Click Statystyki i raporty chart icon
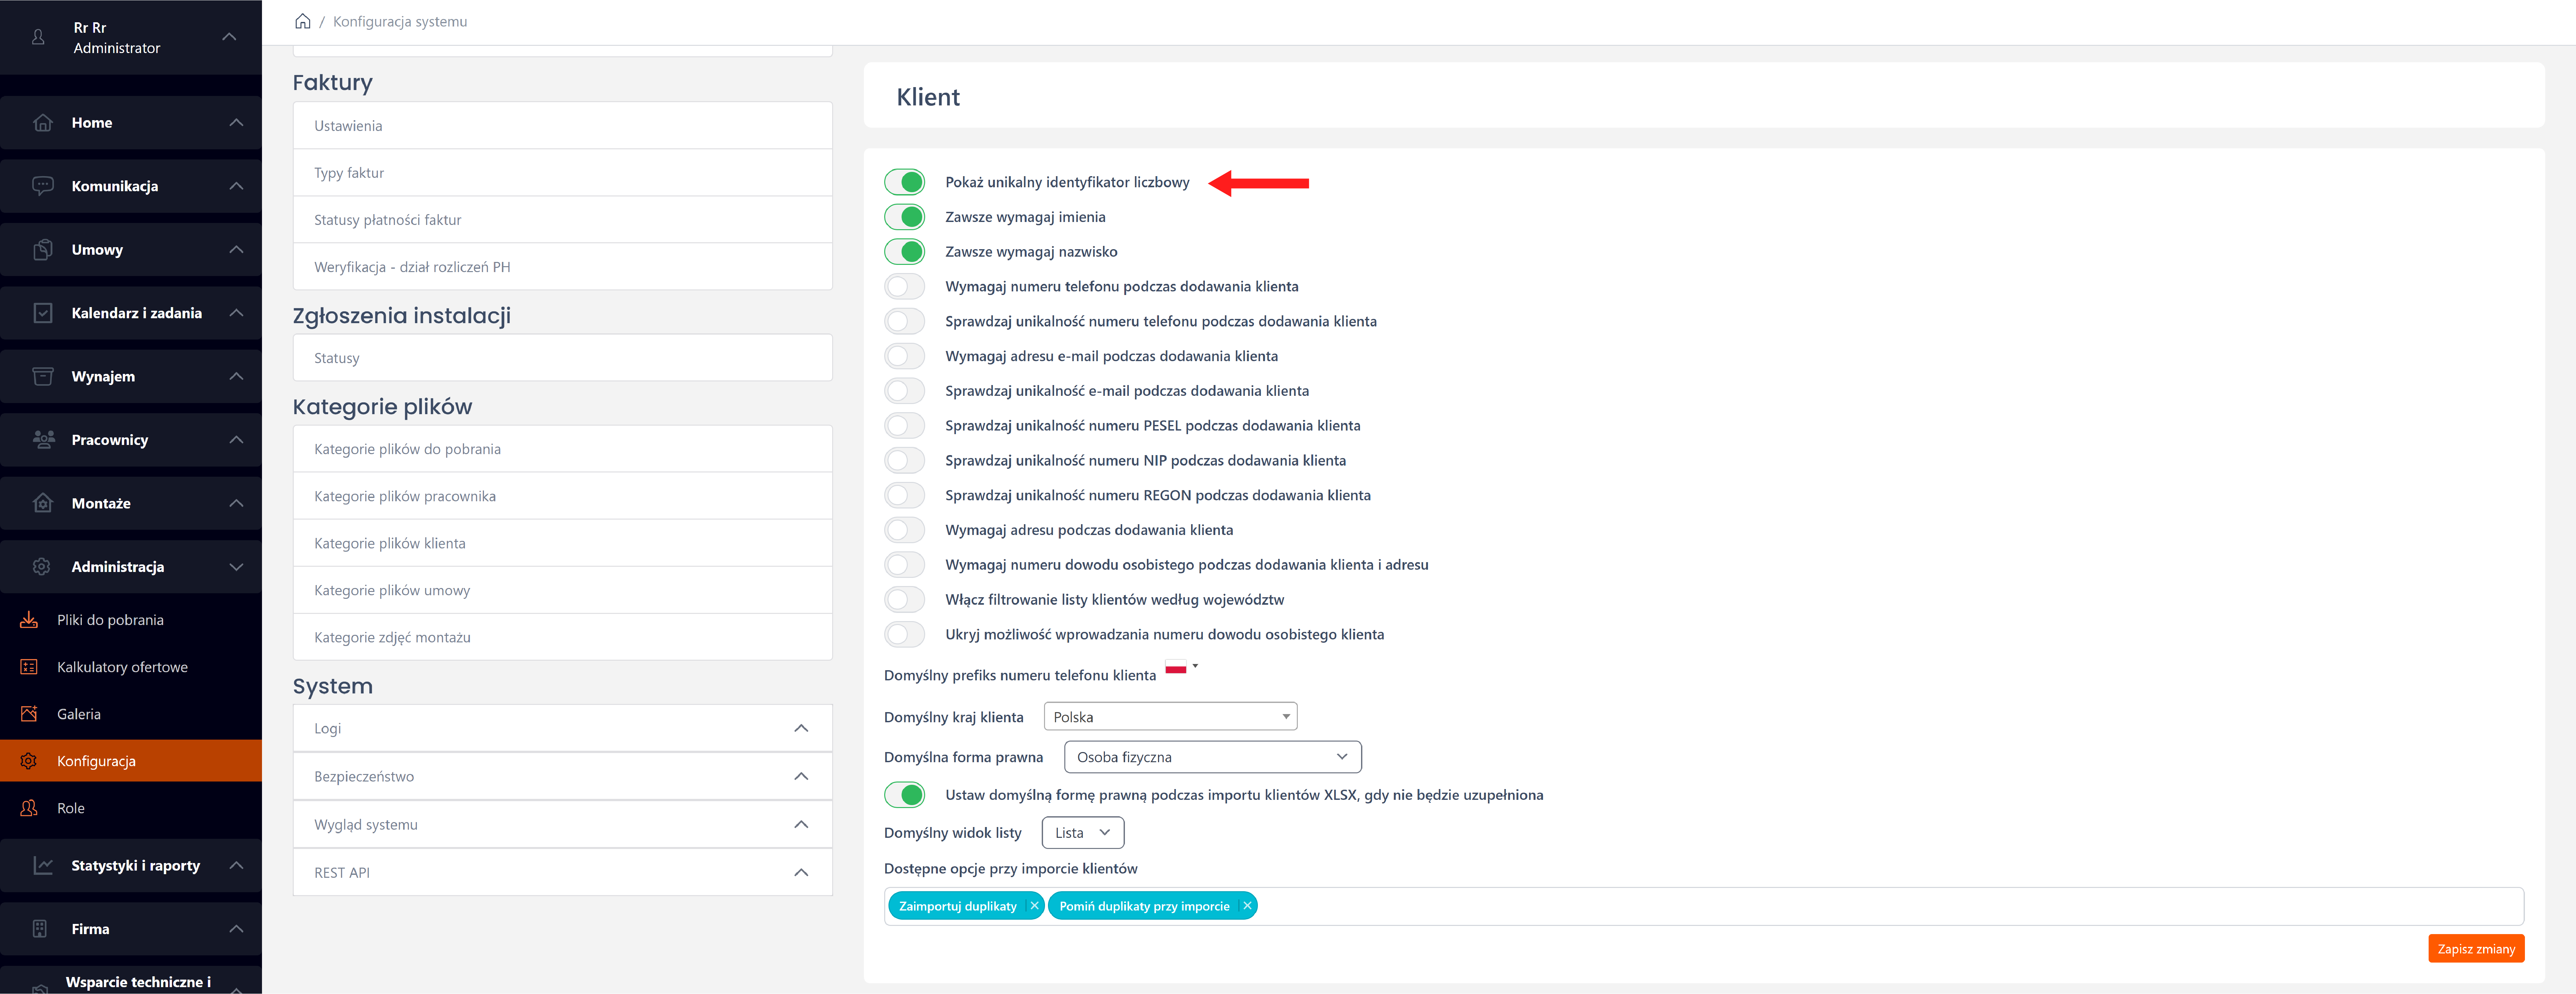 point(43,865)
